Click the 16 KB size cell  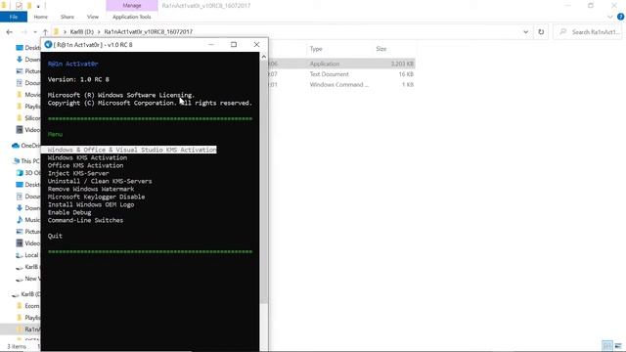point(406,74)
